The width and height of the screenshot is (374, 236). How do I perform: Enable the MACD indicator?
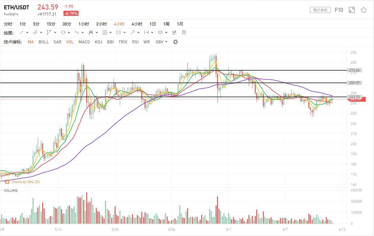tap(84, 42)
